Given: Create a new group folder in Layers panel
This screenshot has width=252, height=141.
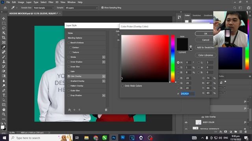Looking at the screenshot, I should pos(235,132).
